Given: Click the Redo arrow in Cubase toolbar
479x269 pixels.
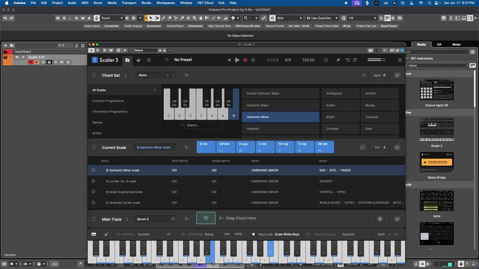Looking at the screenshot, I should click(x=12, y=18).
